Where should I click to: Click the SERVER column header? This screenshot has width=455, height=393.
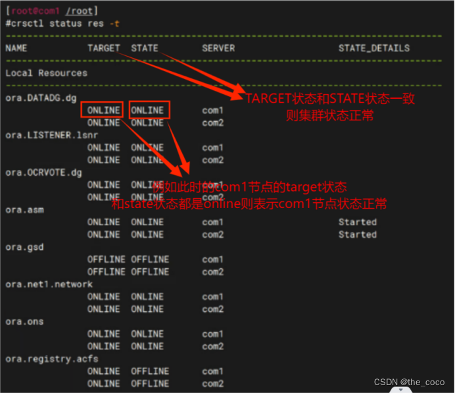pyautogui.click(x=218, y=48)
